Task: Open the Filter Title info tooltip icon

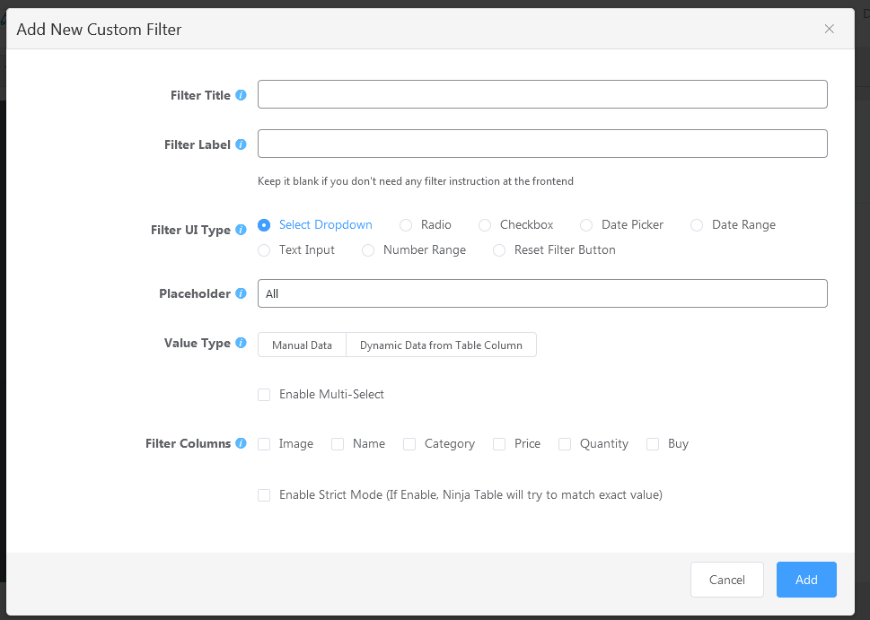Action: [x=241, y=94]
